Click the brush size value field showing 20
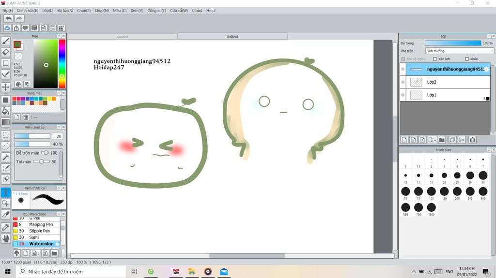The height and width of the screenshot is (278, 496). 59,136
